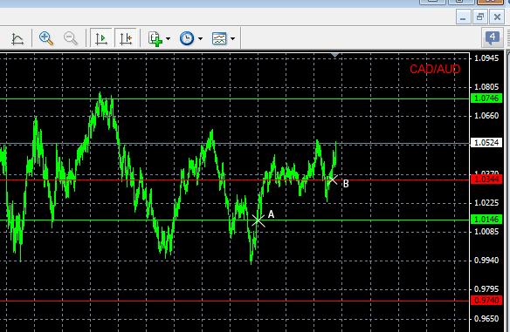Click the red 1.0344 price tag
510x332 pixels.
click(x=486, y=180)
